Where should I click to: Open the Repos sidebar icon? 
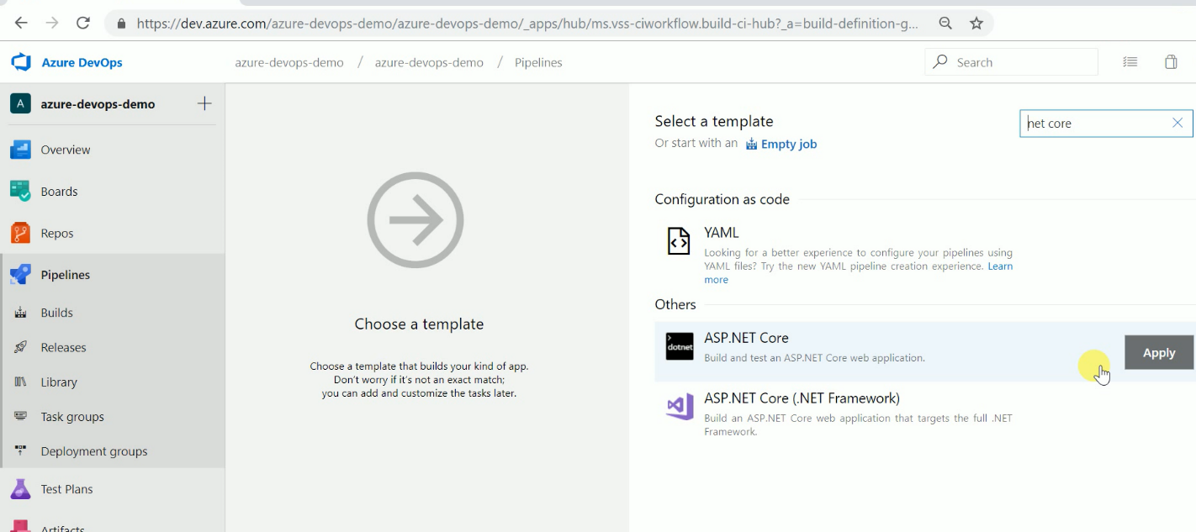click(21, 233)
